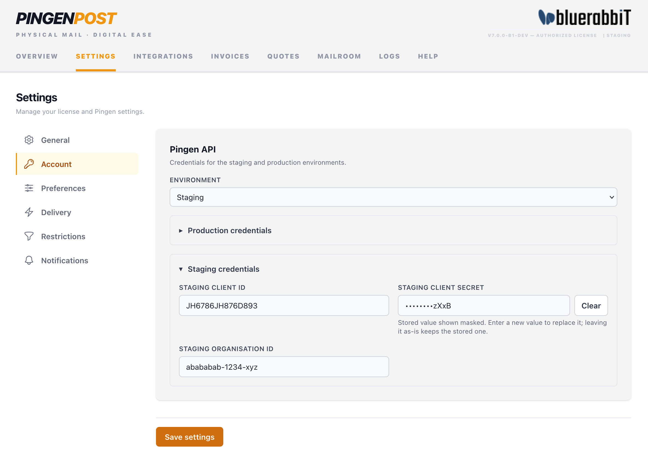Click the Preferences sliders icon
This screenshot has width=648, height=451.
(x=29, y=188)
